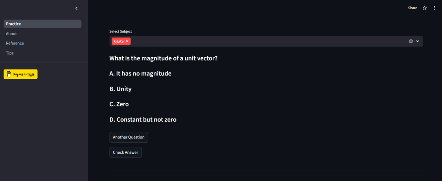Click answer C, Zero
442x181 pixels.
(x=119, y=104)
